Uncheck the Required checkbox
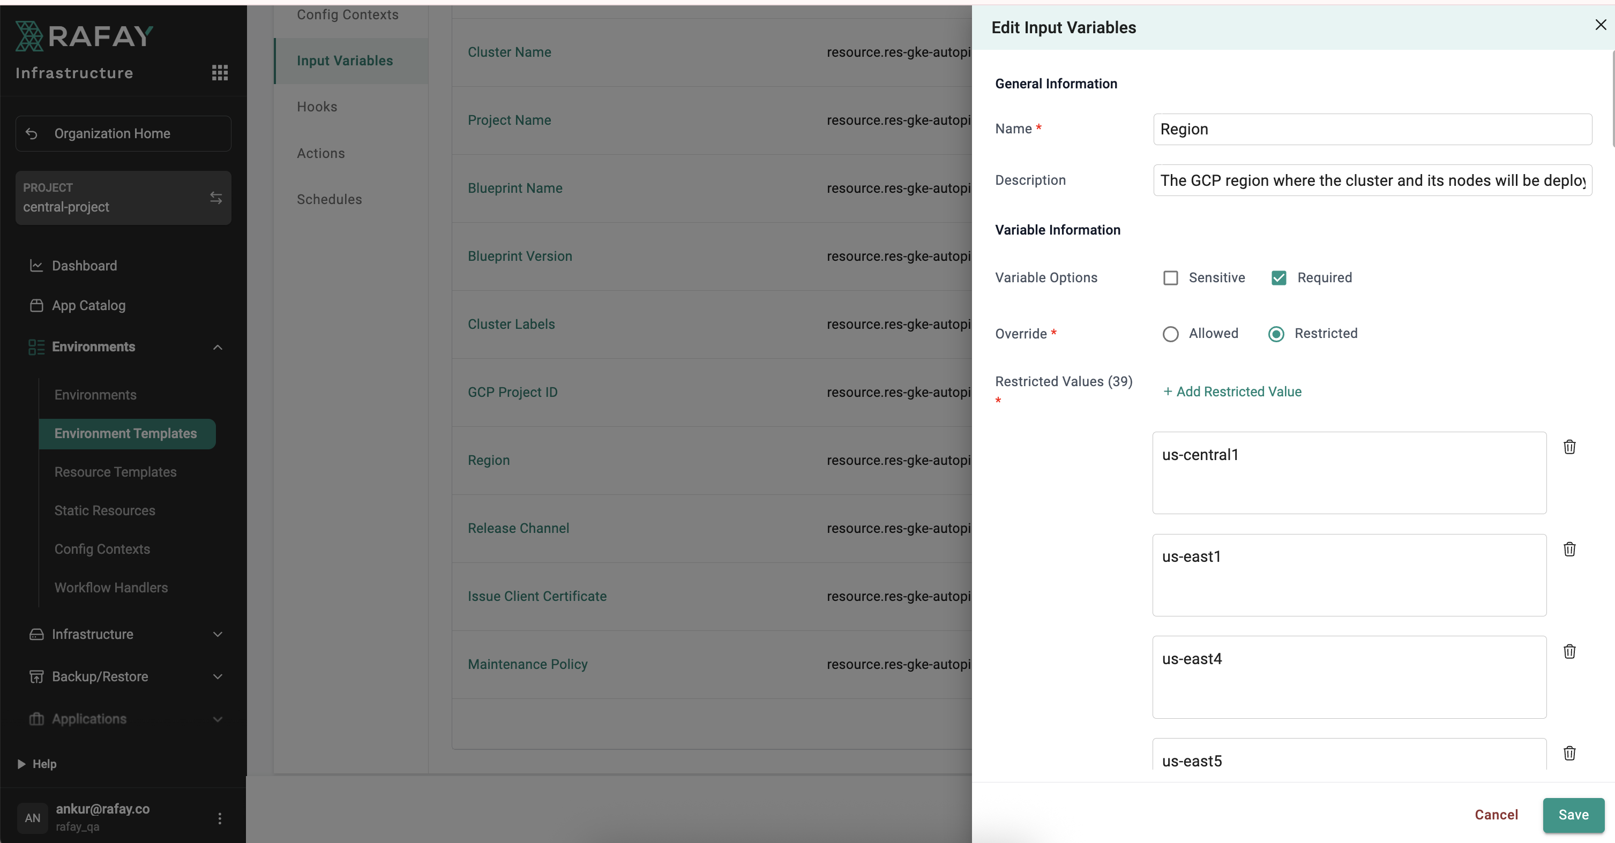This screenshot has width=1615, height=843. (1278, 277)
